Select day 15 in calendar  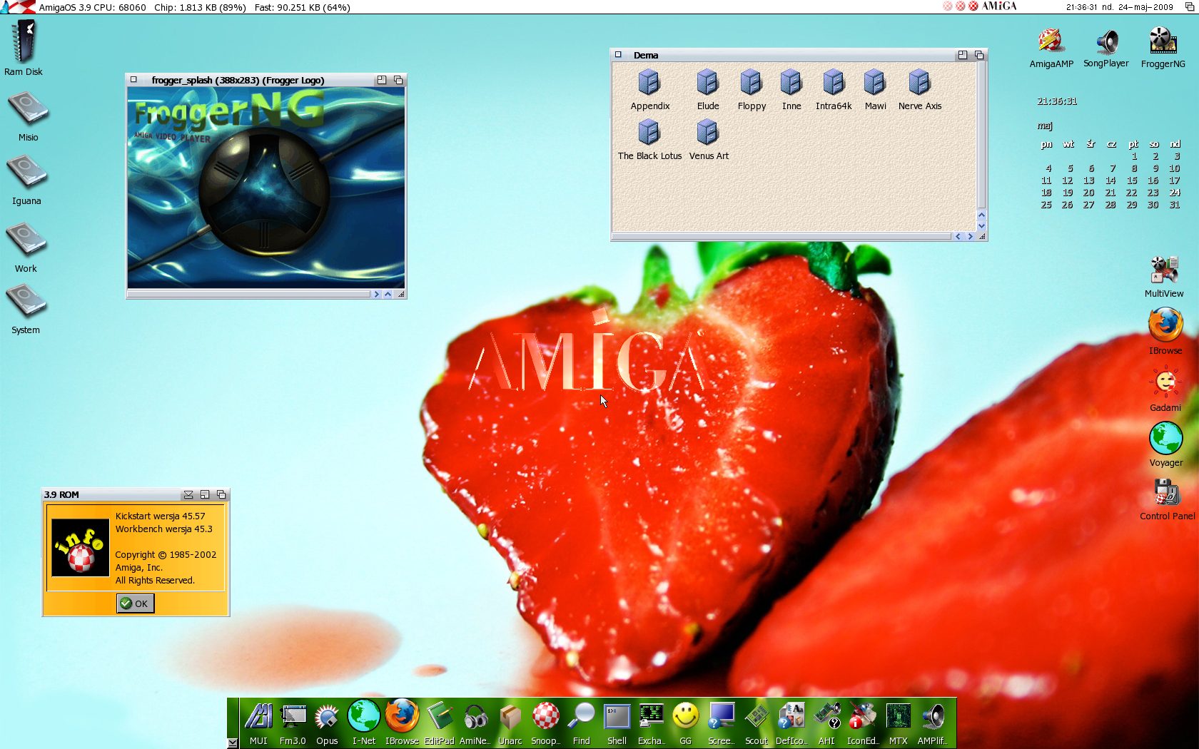point(1132,180)
